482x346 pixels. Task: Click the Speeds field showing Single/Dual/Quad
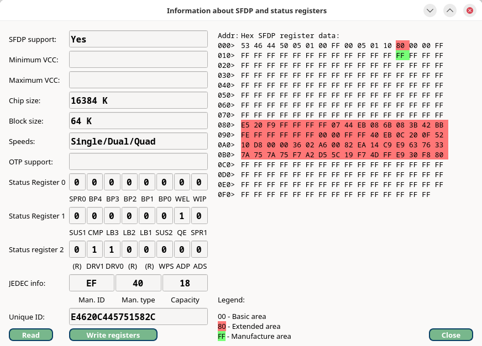138,141
